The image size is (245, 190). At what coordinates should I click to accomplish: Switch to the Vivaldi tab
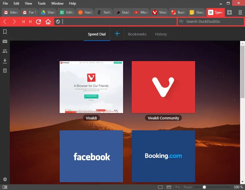pos(160,12)
